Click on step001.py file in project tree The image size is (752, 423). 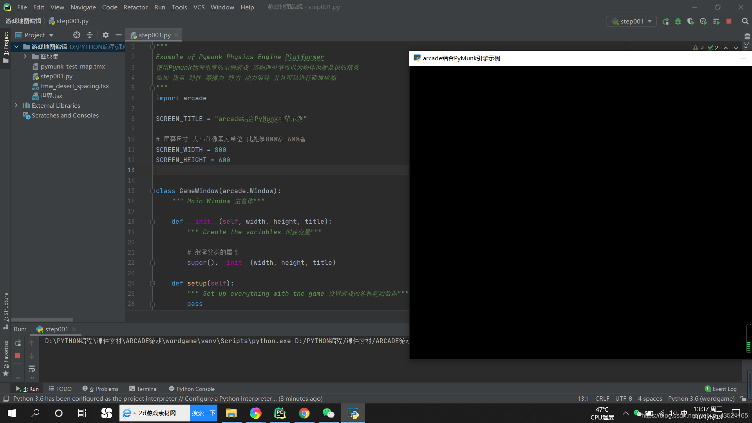click(56, 76)
